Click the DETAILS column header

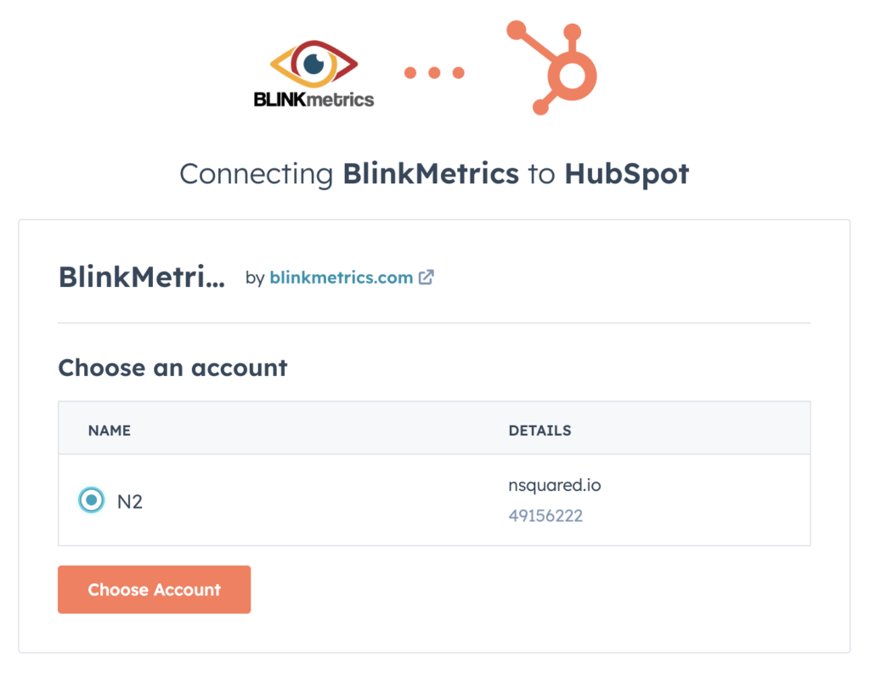pyautogui.click(x=540, y=430)
